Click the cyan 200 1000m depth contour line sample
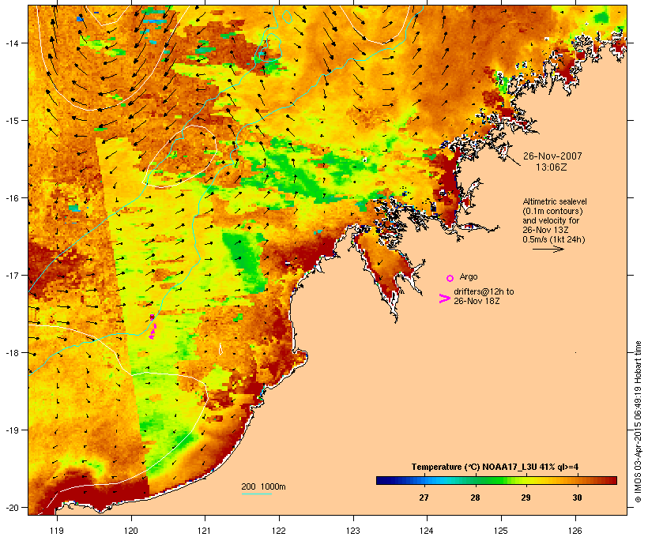Screen dimensions: 648x537 pyautogui.click(x=257, y=494)
